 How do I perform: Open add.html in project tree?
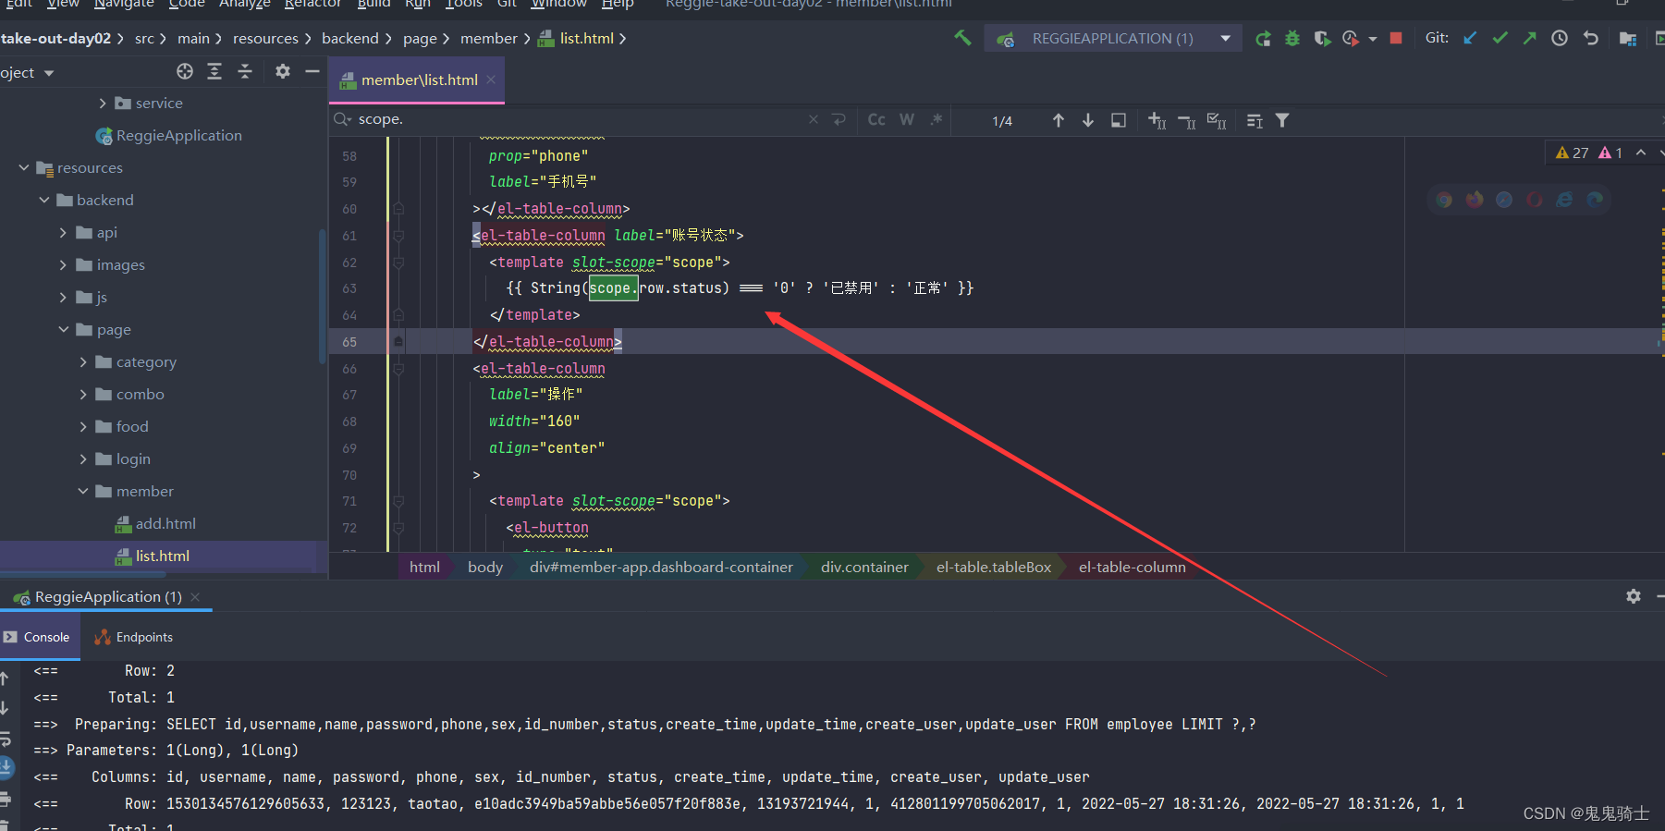pyautogui.click(x=155, y=524)
